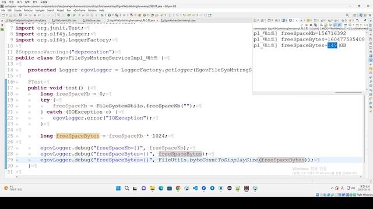Open the Window menu
The width and height of the screenshot is (373, 209).
click(92, 10)
